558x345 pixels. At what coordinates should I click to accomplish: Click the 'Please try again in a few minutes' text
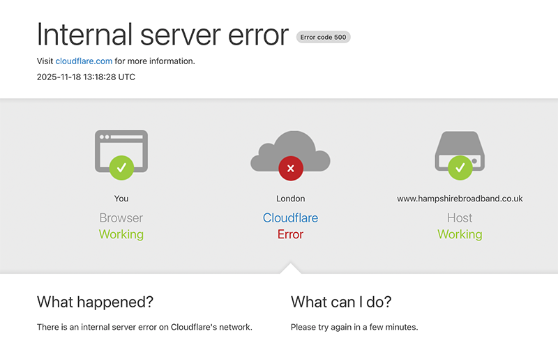354,327
